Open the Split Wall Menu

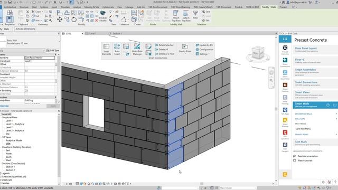point(303,129)
